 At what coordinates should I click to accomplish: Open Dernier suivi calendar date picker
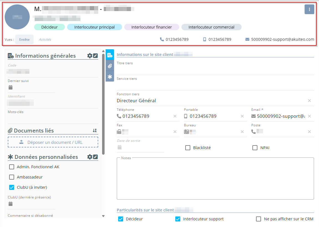coord(11,88)
